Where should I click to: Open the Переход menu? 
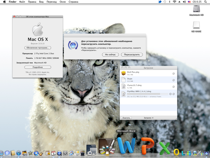point(52,2)
